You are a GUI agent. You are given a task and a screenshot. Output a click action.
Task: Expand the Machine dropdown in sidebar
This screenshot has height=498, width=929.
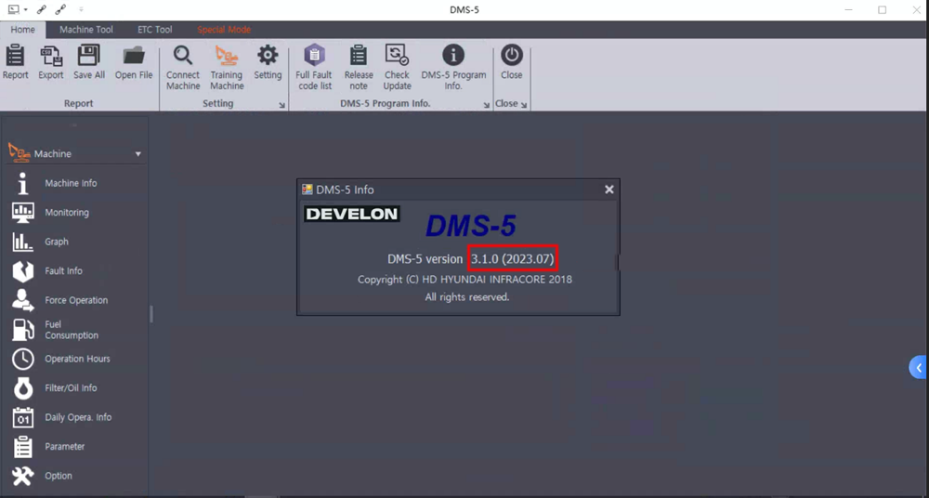tap(138, 154)
